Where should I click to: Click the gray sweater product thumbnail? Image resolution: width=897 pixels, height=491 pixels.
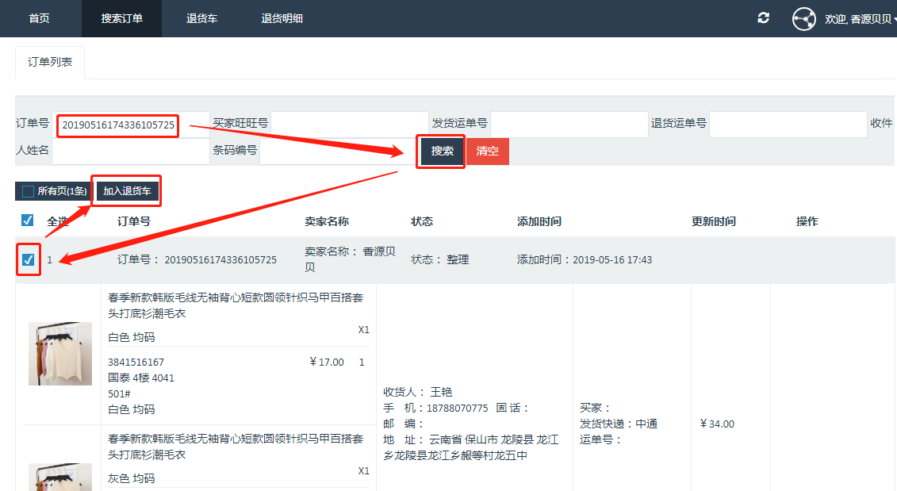(60, 477)
